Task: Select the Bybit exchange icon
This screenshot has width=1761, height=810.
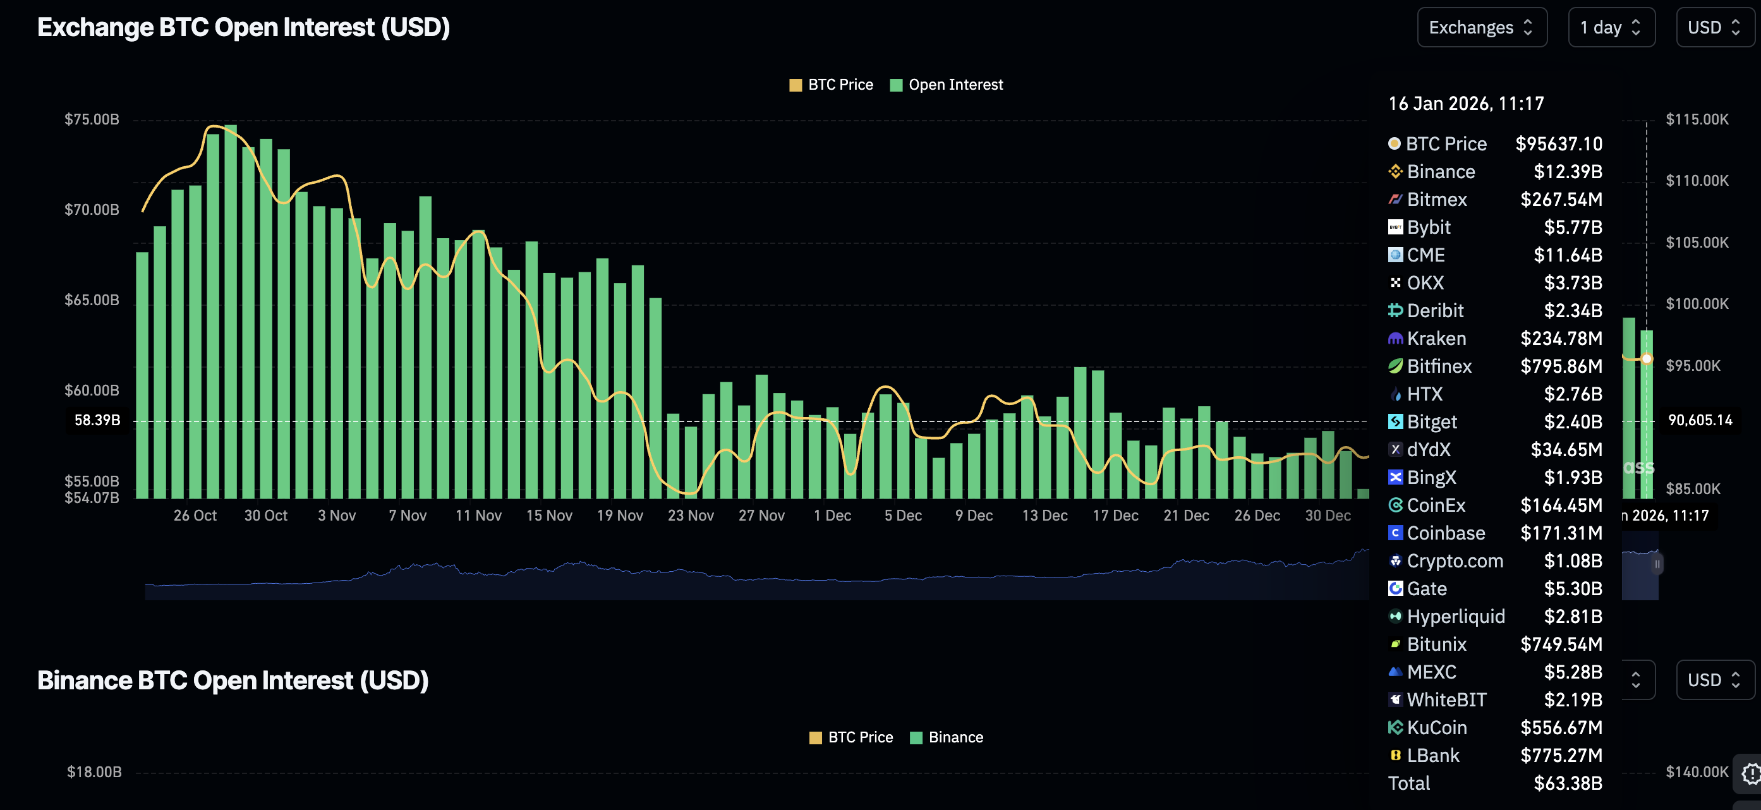Action: pos(1395,227)
